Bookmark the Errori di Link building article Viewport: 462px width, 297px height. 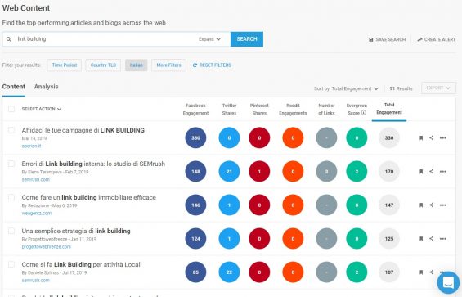tap(421, 171)
